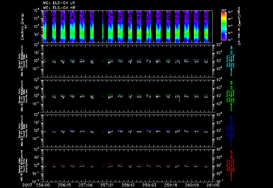Click the '256:00' time axis label
Screen dimensions: 273x188
[x=43, y=185]
